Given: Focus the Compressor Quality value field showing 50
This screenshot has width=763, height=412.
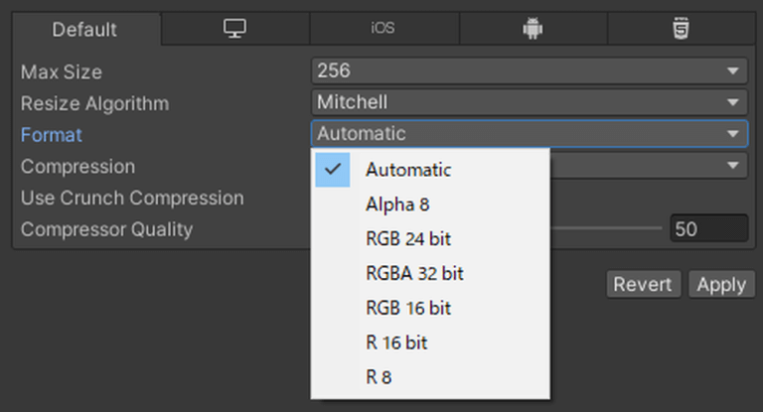Looking at the screenshot, I should [709, 228].
